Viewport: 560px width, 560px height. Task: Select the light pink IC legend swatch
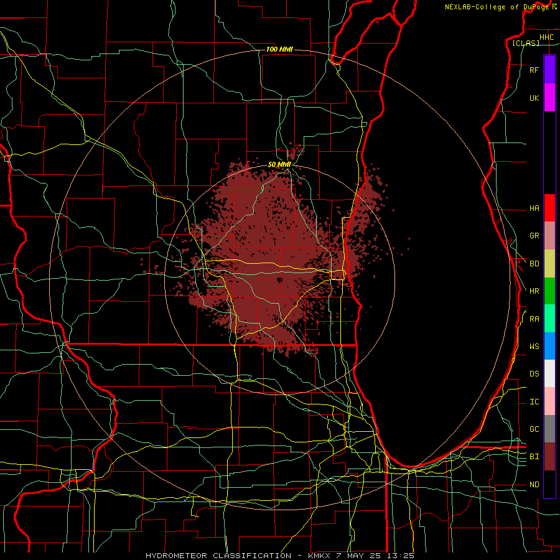click(x=549, y=401)
